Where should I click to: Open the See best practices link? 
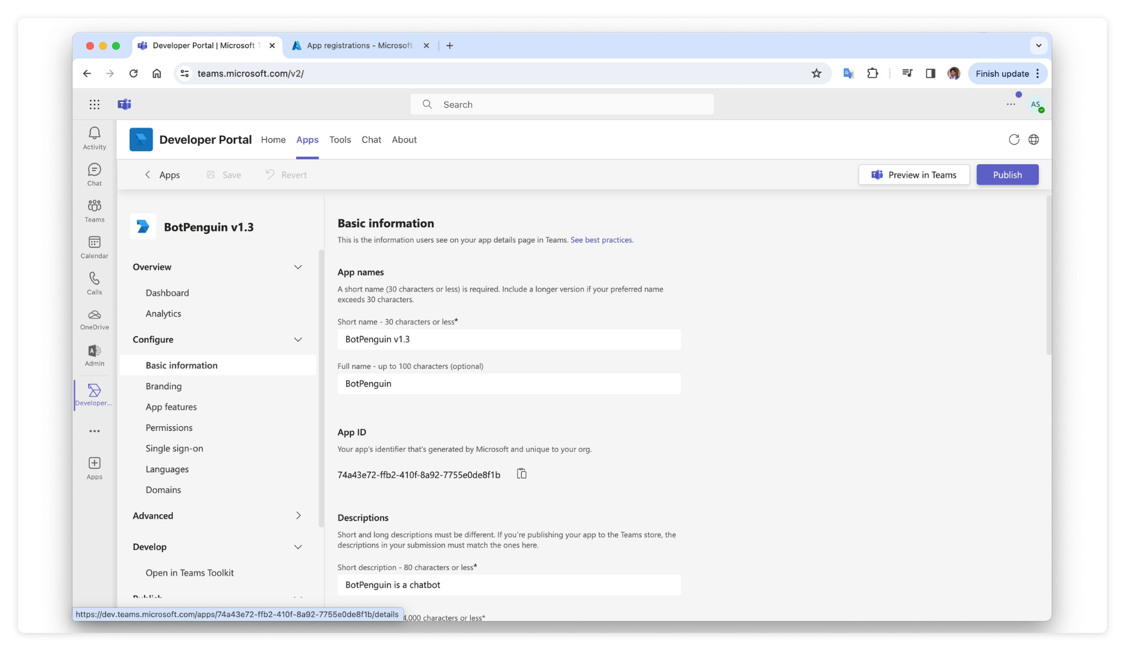coord(601,239)
